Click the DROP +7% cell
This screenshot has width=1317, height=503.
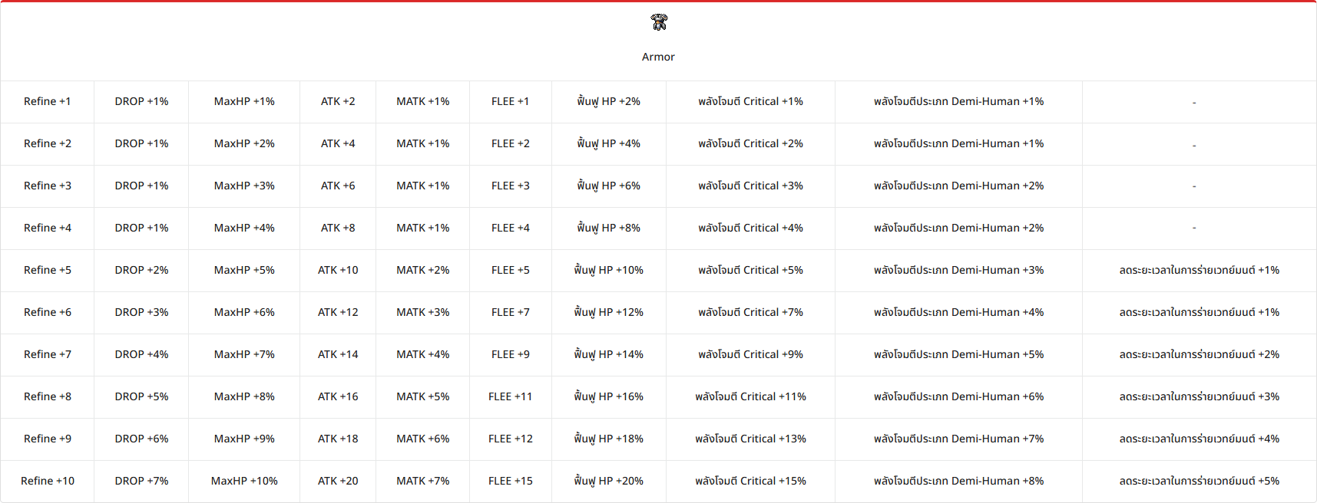[141, 481]
